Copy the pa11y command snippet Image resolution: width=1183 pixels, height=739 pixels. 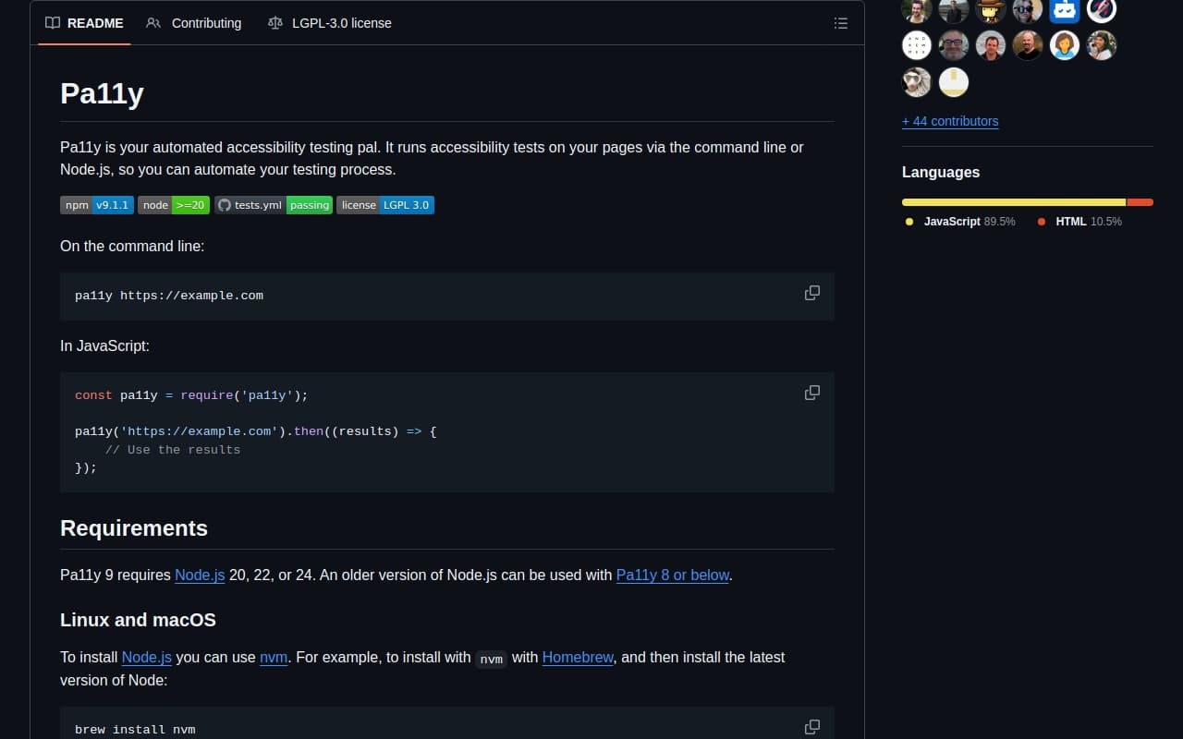(x=812, y=293)
